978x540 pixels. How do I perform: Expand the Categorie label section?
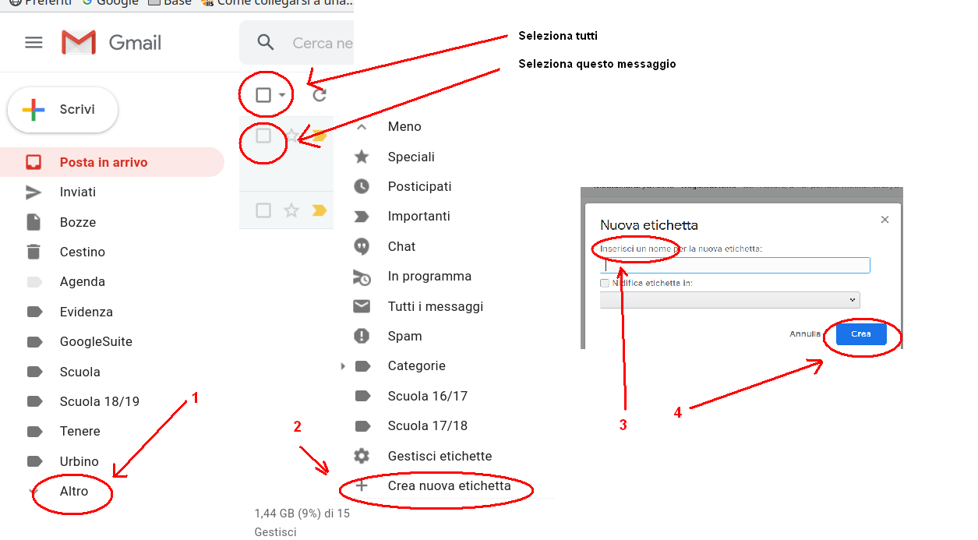(343, 365)
